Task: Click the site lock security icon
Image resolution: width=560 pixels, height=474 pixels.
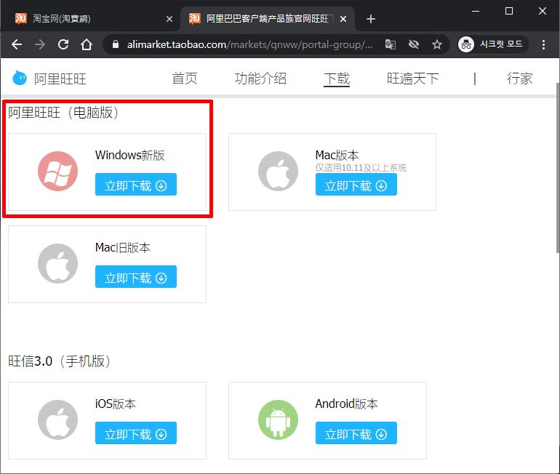Action: click(x=116, y=44)
